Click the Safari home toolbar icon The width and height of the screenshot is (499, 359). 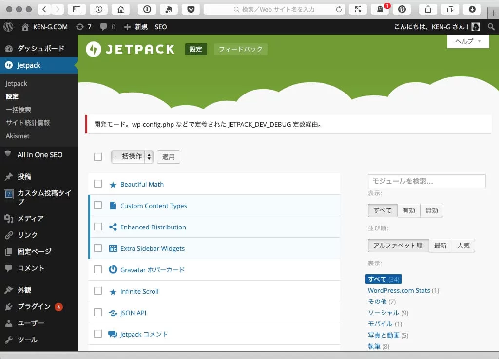(121, 9)
